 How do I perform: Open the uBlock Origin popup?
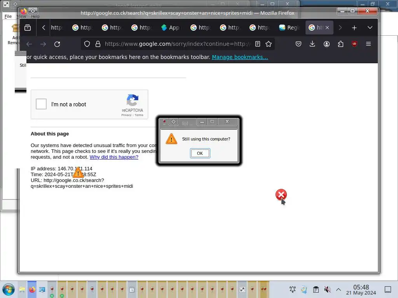(x=354, y=44)
